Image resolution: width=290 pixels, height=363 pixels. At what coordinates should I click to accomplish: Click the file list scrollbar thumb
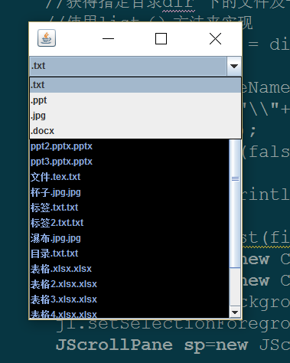(235, 204)
